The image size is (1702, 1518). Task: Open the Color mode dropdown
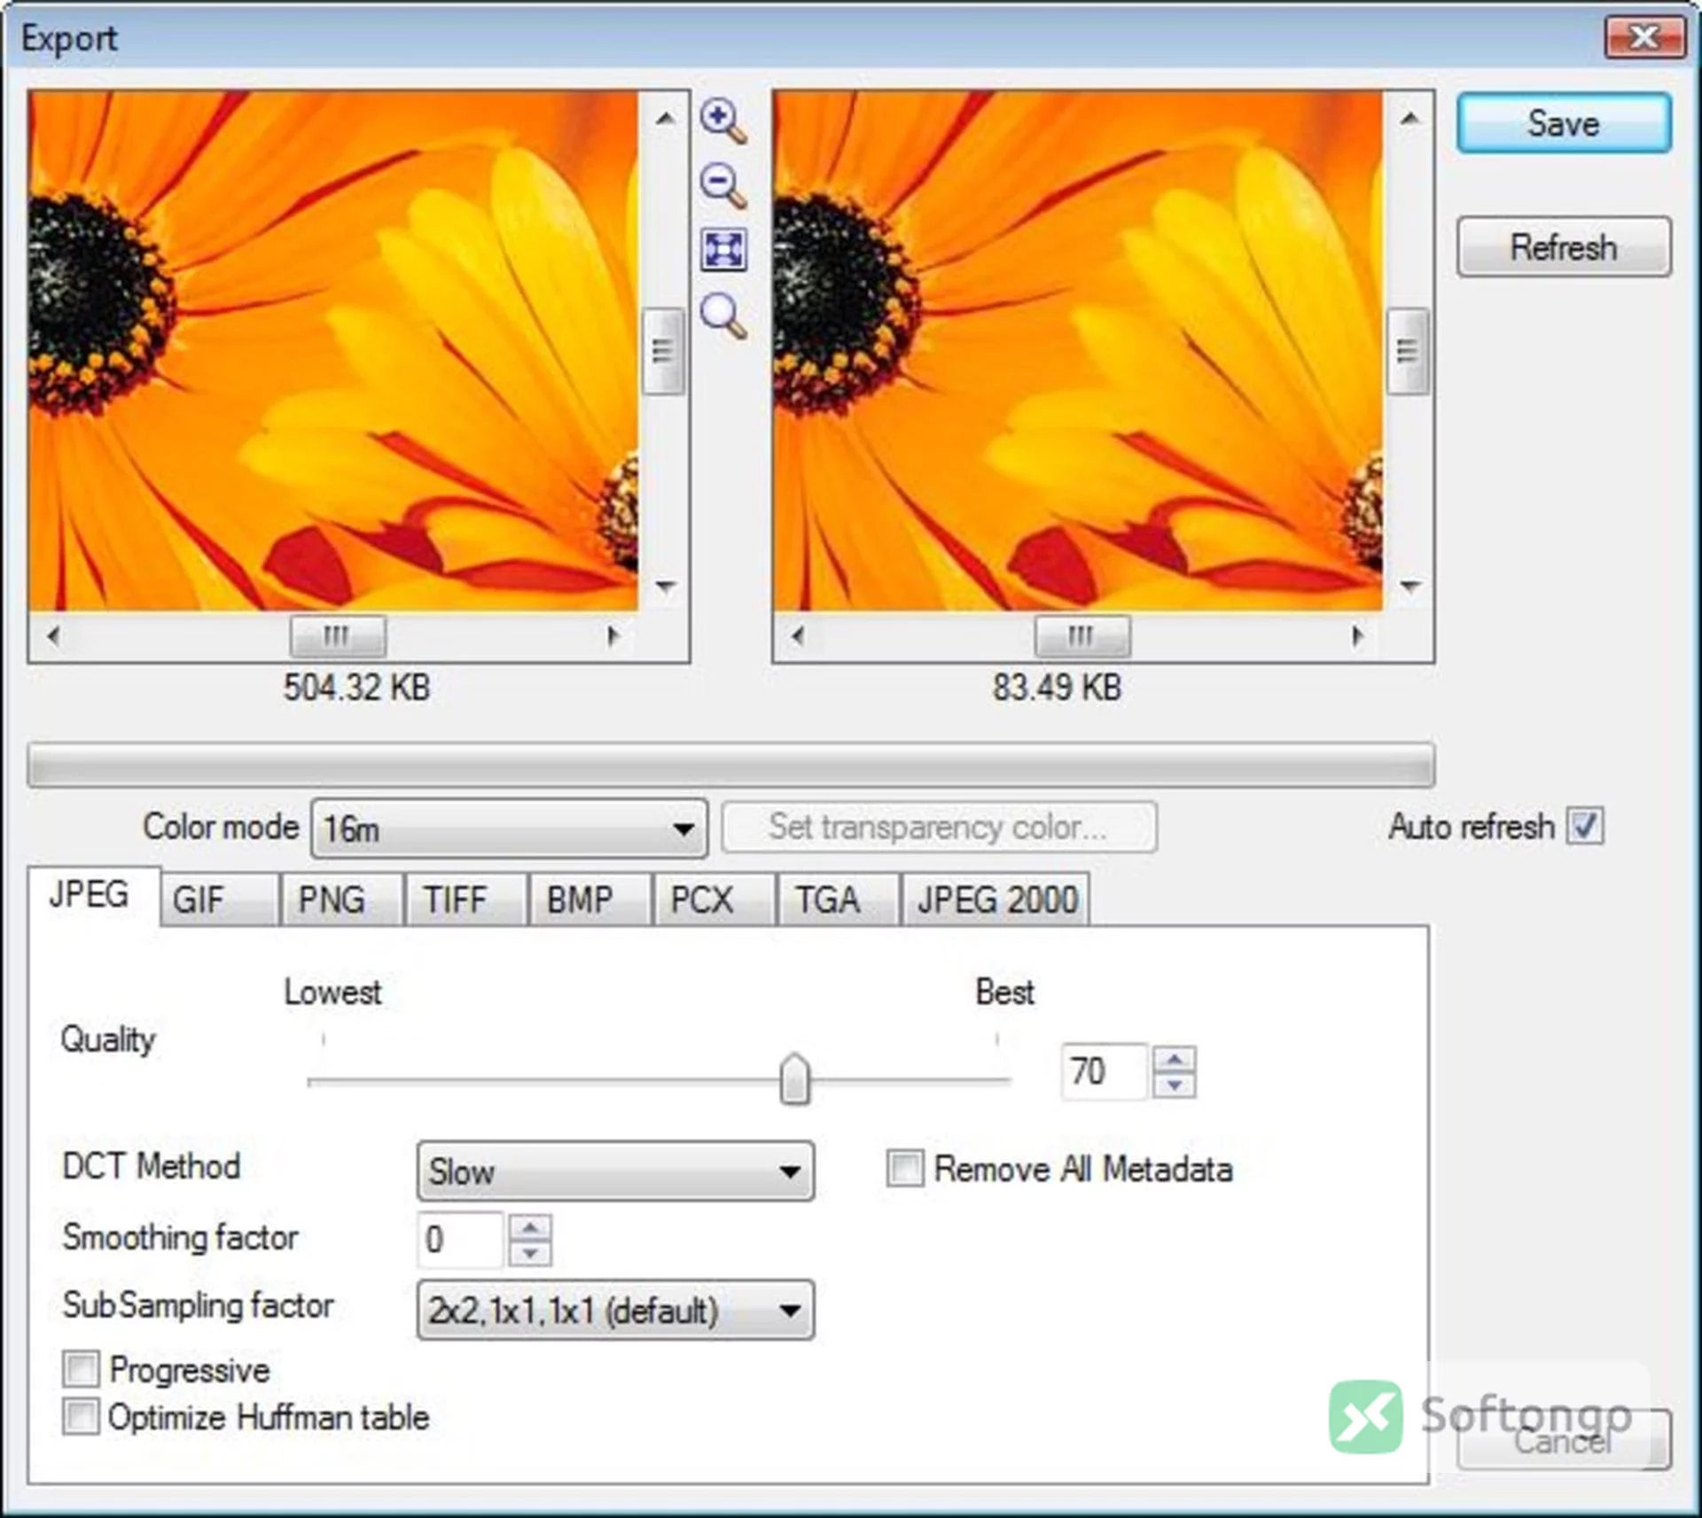[x=510, y=829]
